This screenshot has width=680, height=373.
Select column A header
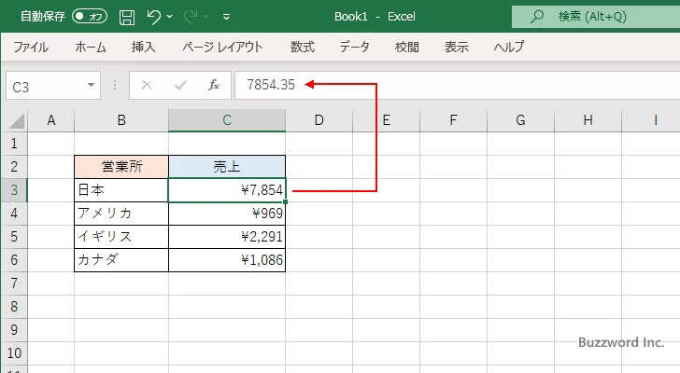tap(51, 120)
